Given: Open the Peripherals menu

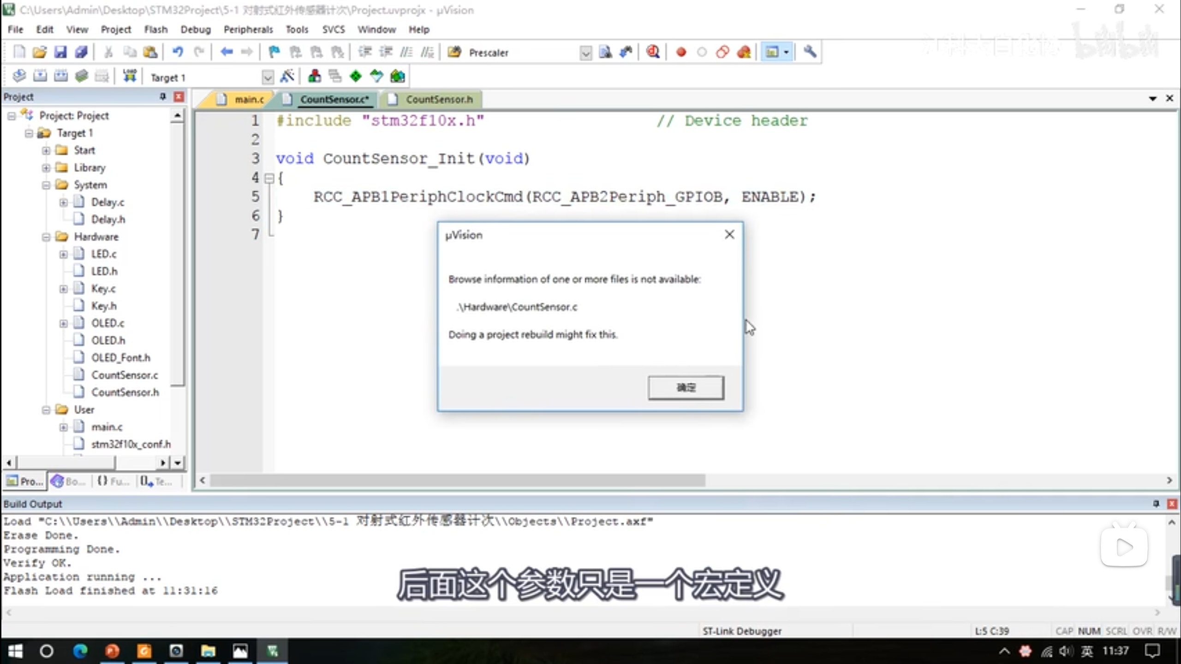Looking at the screenshot, I should (248, 30).
